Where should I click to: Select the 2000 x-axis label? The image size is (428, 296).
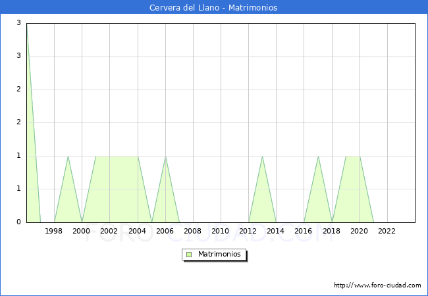(82, 231)
